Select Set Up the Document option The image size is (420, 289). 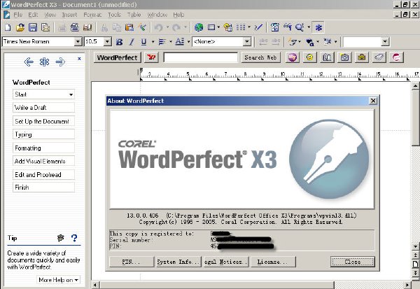[43, 121]
